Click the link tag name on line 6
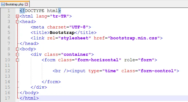Viewport: 188px width, 102px height. coord(39,38)
